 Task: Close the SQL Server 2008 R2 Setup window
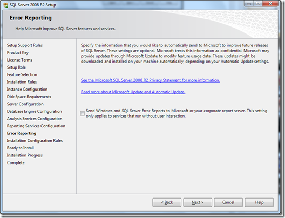tap(270, 4)
